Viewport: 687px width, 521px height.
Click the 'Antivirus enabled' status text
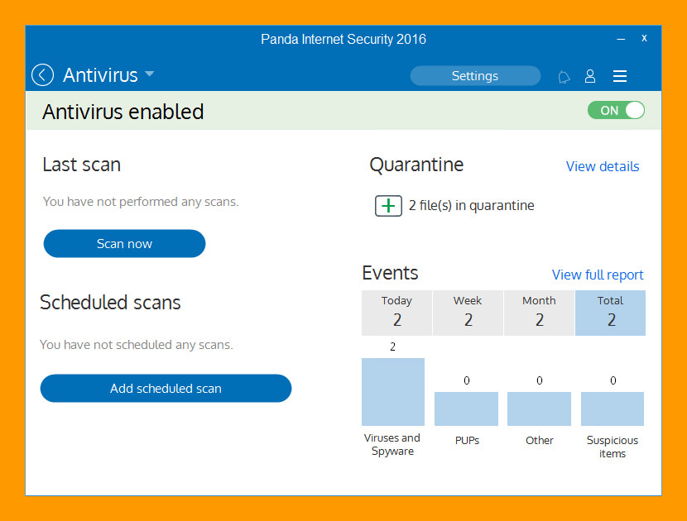pyautogui.click(x=123, y=112)
